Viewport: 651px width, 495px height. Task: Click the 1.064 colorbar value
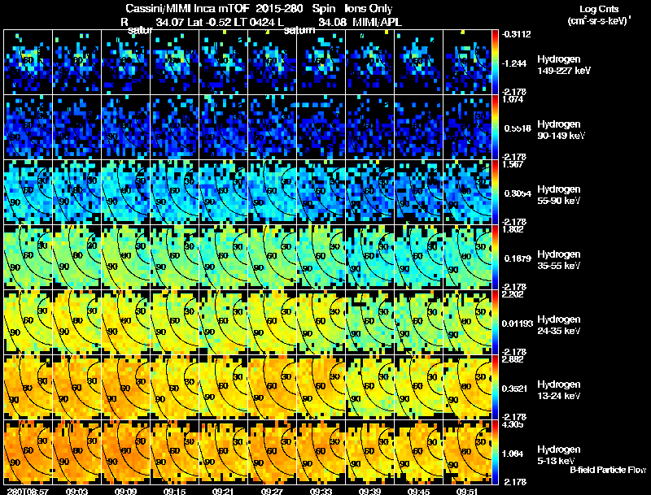pyautogui.click(x=513, y=454)
